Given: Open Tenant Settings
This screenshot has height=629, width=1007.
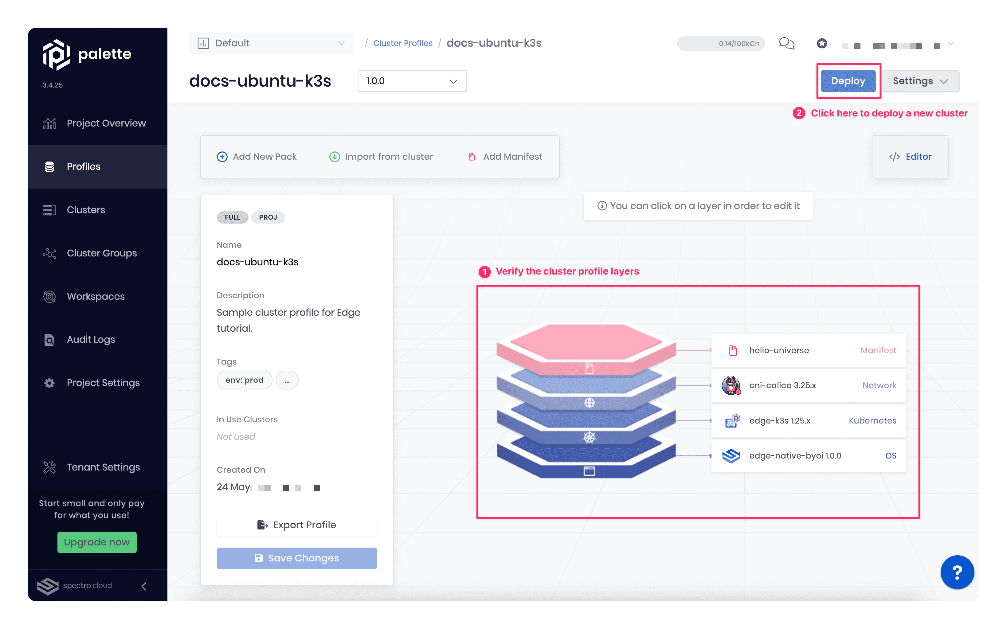Looking at the screenshot, I should coord(97,467).
